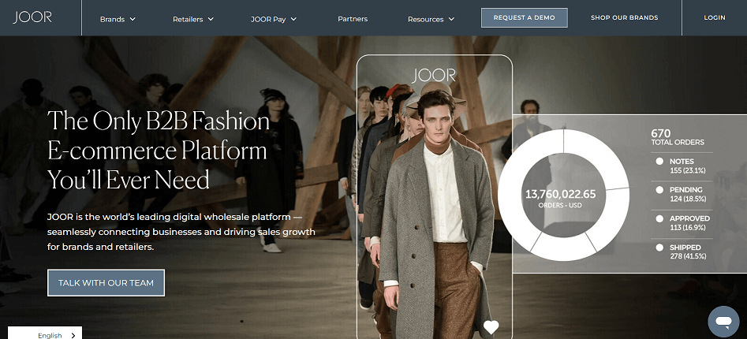This screenshot has height=339, width=747.
Task: Click the JOOR logo in header
Action: tap(32, 17)
